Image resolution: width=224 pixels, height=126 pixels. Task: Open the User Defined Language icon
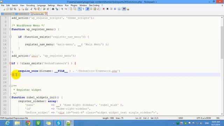(91, 9)
